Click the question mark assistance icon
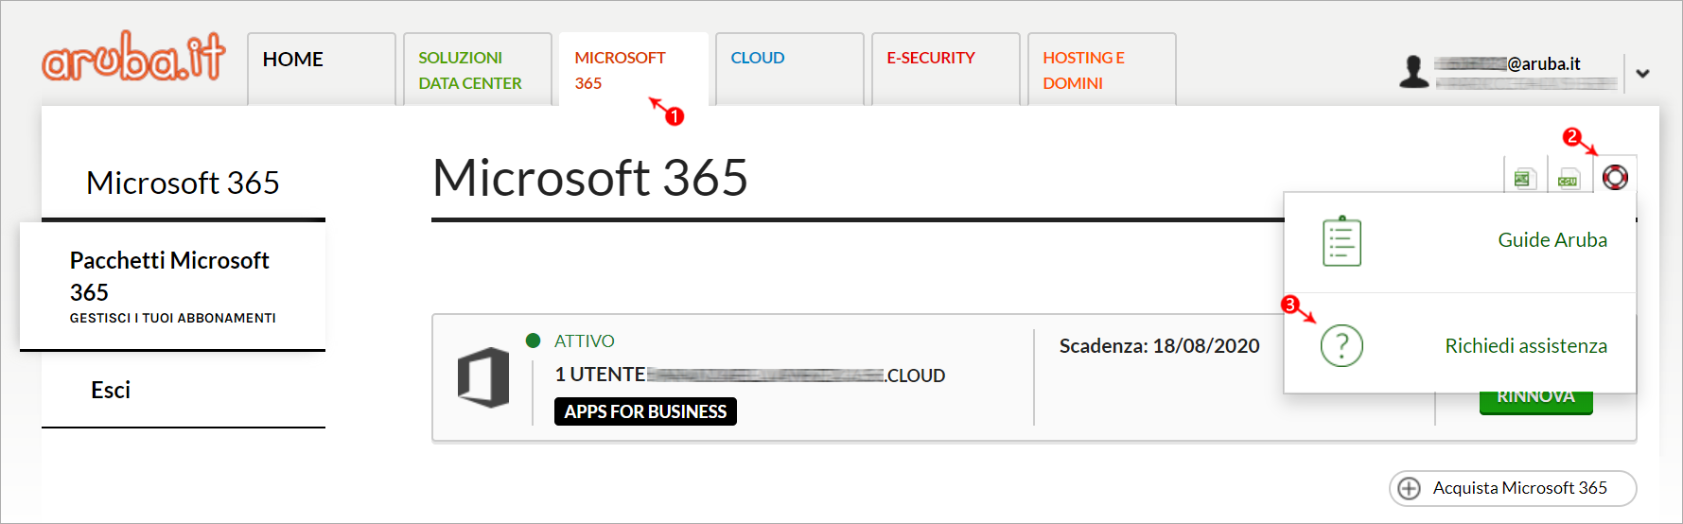This screenshot has height=524, width=1683. point(1341,345)
